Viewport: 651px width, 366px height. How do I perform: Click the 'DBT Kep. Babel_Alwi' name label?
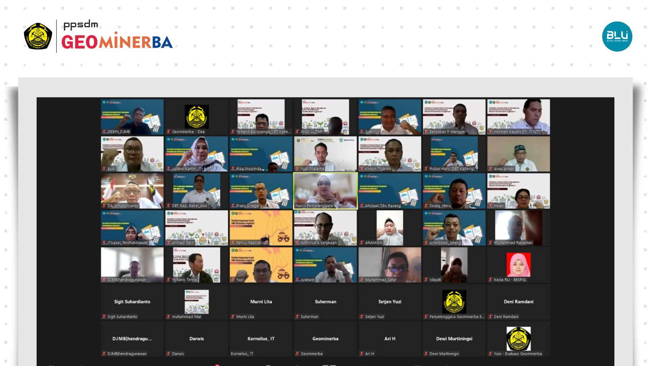click(x=190, y=206)
